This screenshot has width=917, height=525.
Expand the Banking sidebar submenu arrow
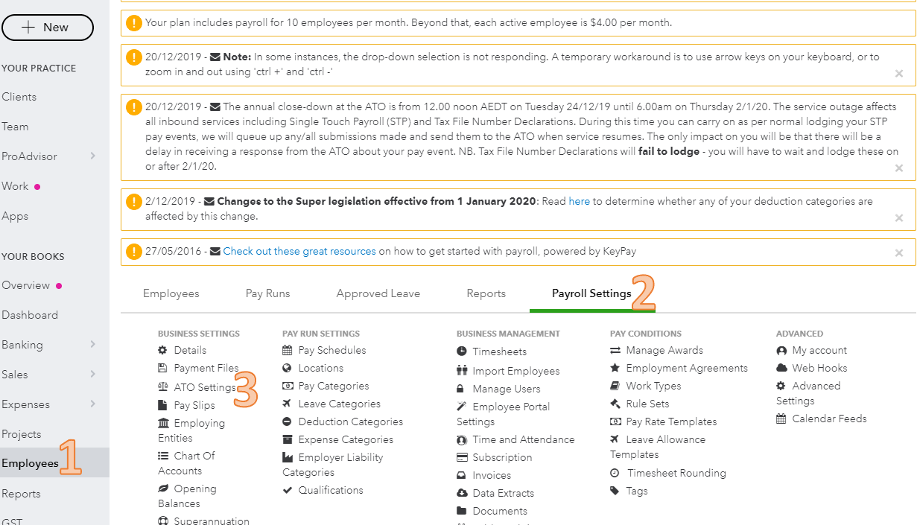tap(92, 345)
